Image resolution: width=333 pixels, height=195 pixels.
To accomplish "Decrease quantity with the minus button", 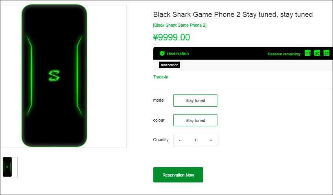I will 180,140.
